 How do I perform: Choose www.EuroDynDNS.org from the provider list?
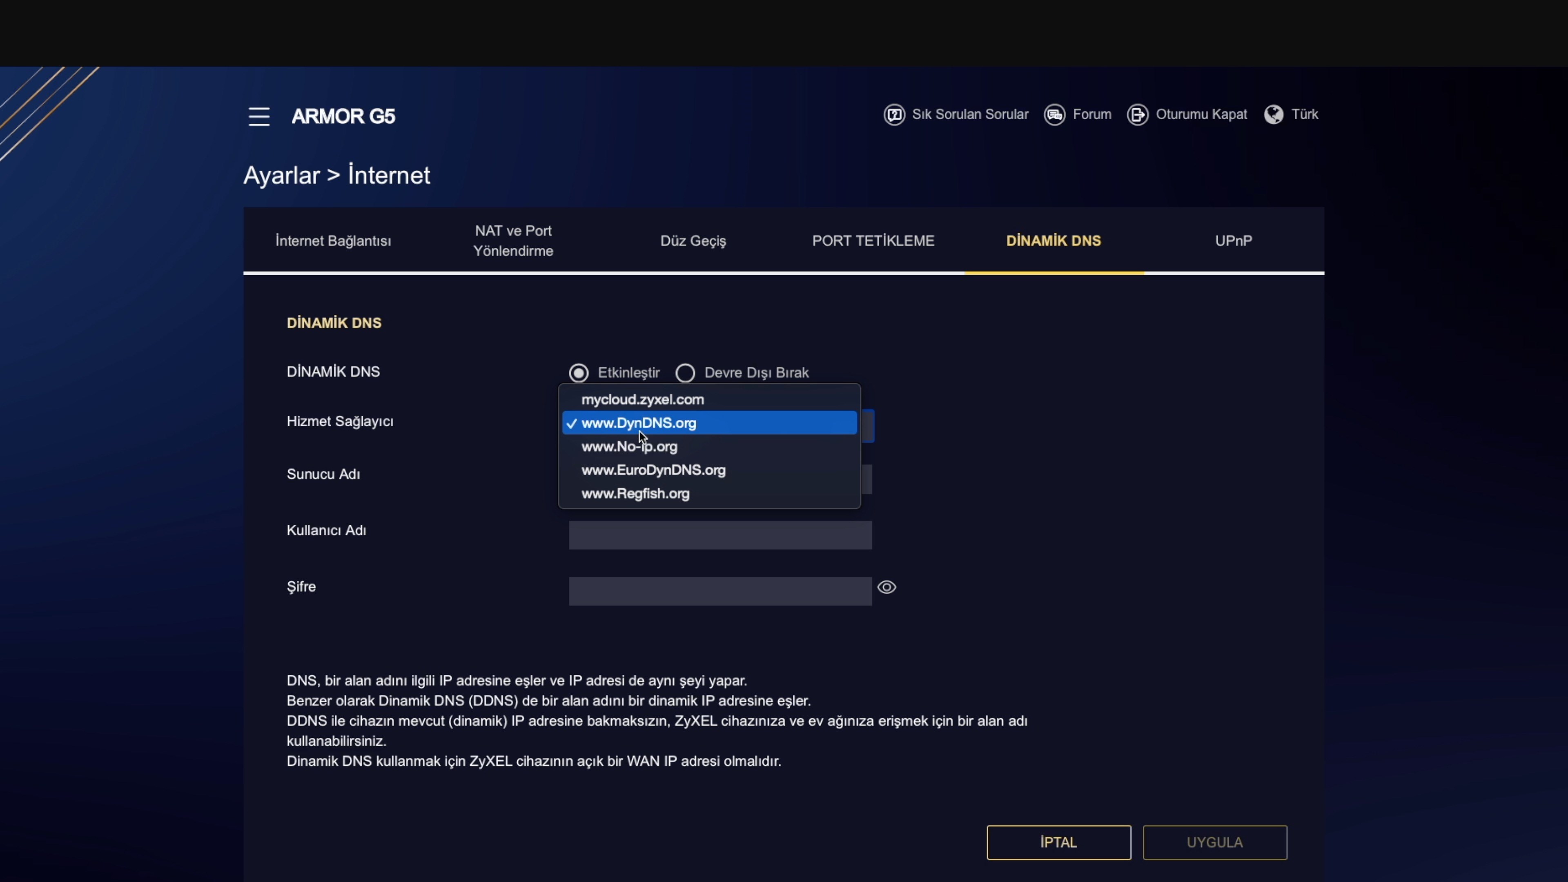pyautogui.click(x=709, y=470)
